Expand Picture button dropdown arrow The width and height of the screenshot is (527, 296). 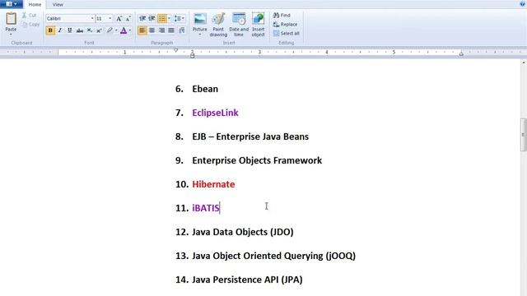click(x=199, y=35)
